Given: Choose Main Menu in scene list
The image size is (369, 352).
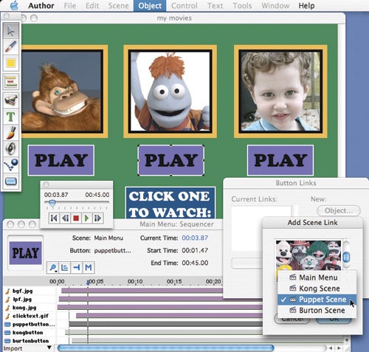Looking at the screenshot, I should (x=317, y=277).
